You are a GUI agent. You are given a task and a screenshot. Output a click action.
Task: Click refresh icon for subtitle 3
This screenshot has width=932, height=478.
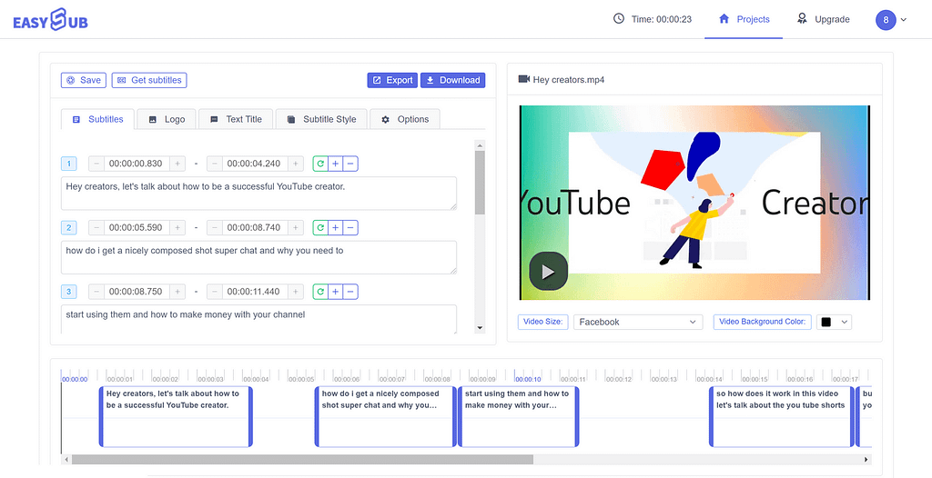[320, 292]
